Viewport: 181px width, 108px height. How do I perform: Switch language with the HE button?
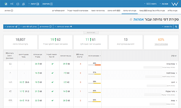(12, 4)
